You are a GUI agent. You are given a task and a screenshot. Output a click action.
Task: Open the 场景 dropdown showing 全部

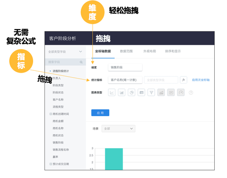pyautogui.click(x=118, y=129)
